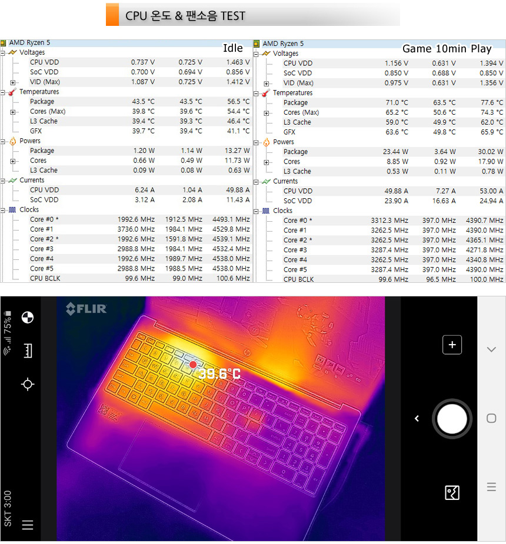Image resolution: width=506 pixels, height=544 pixels.
Task: Click the left arrow beside the shutter
Action: click(x=417, y=419)
